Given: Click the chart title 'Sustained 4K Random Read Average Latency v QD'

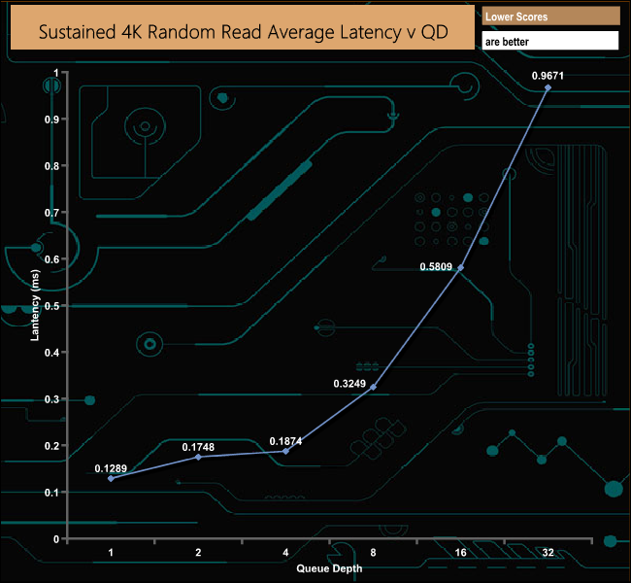Looking at the screenshot, I should (243, 32).
